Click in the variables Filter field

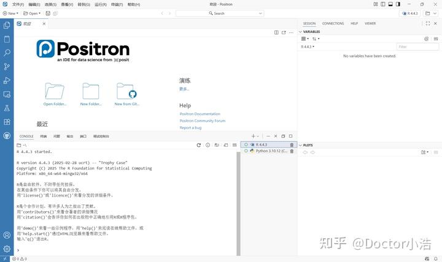(x=417, y=47)
